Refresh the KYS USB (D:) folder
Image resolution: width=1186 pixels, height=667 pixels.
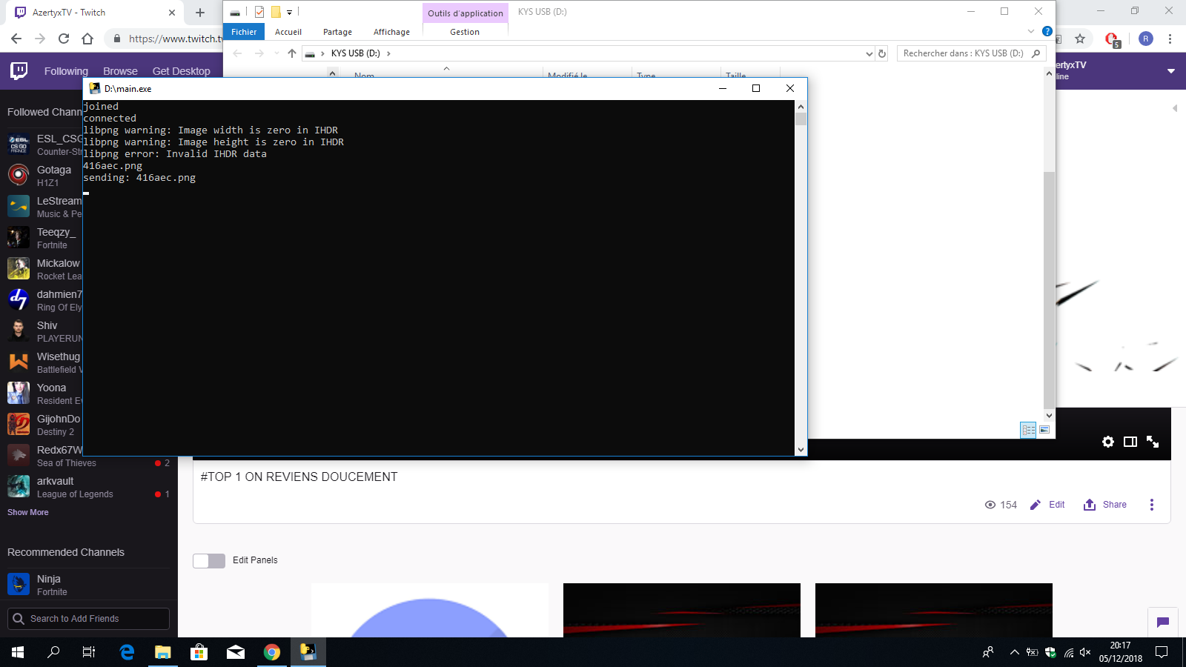882,53
